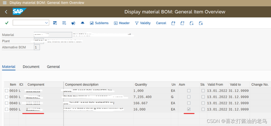Click the select all items icon

55,23
